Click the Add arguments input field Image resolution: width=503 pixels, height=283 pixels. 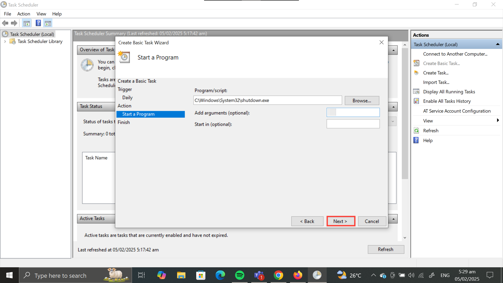pyautogui.click(x=353, y=112)
